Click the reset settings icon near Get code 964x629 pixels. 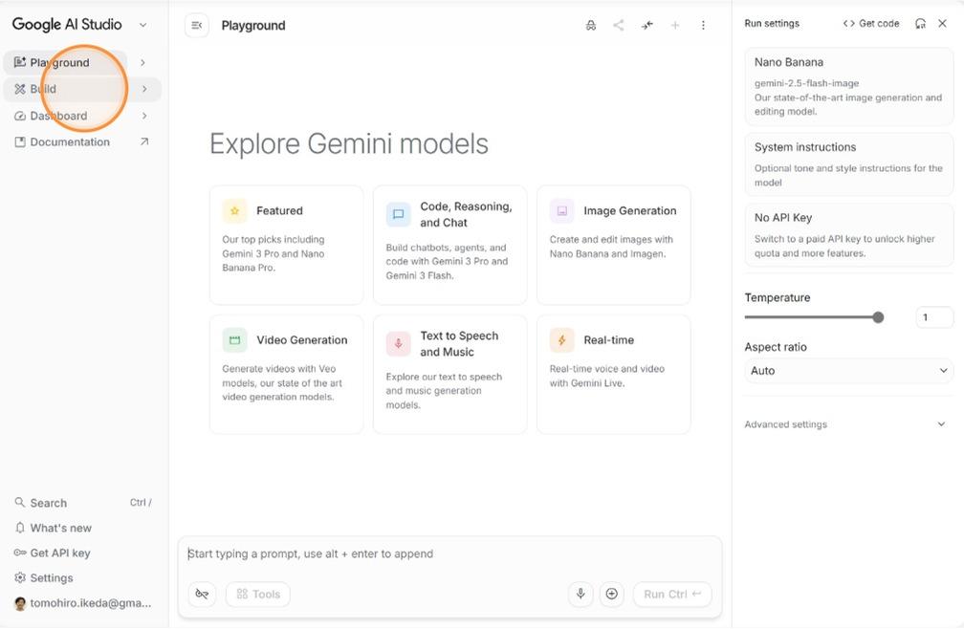(x=920, y=24)
